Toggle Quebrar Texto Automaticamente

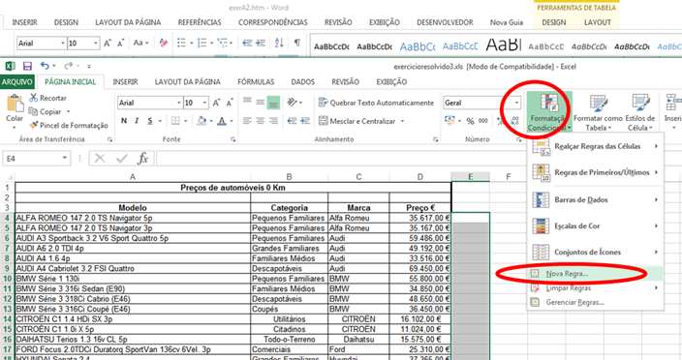[376, 103]
